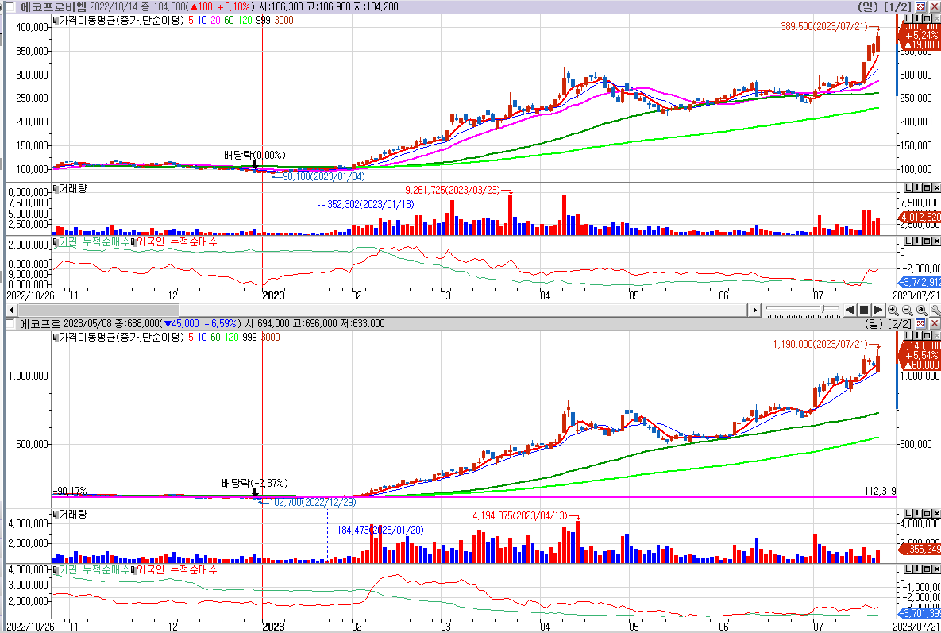Close the upper 기관 누적순매수 indicator panel
The width and height of the screenshot is (941, 633).
[935, 241]
